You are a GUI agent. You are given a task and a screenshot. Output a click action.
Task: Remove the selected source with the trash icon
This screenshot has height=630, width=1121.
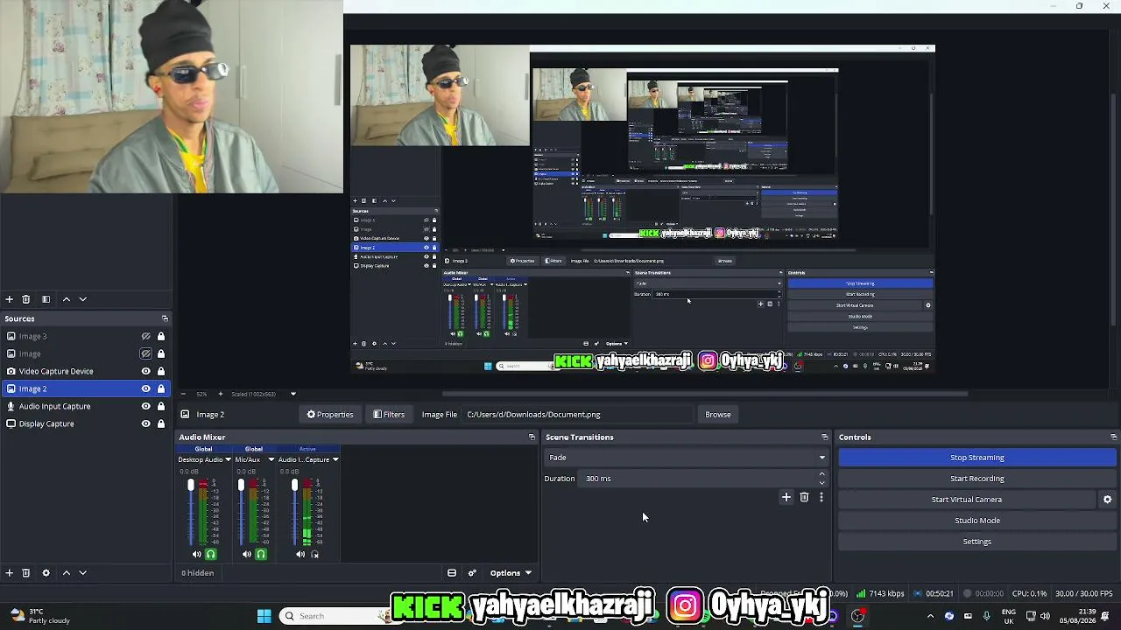pos(26,573)
